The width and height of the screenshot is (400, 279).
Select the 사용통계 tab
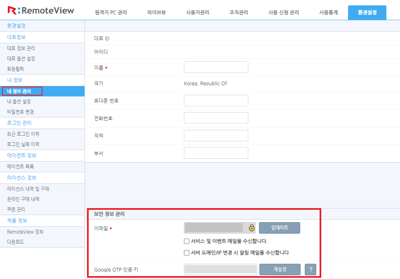(x=328, y=12)
